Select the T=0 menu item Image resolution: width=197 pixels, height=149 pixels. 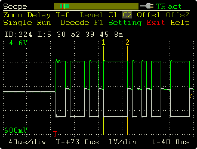tap(63, 15)
